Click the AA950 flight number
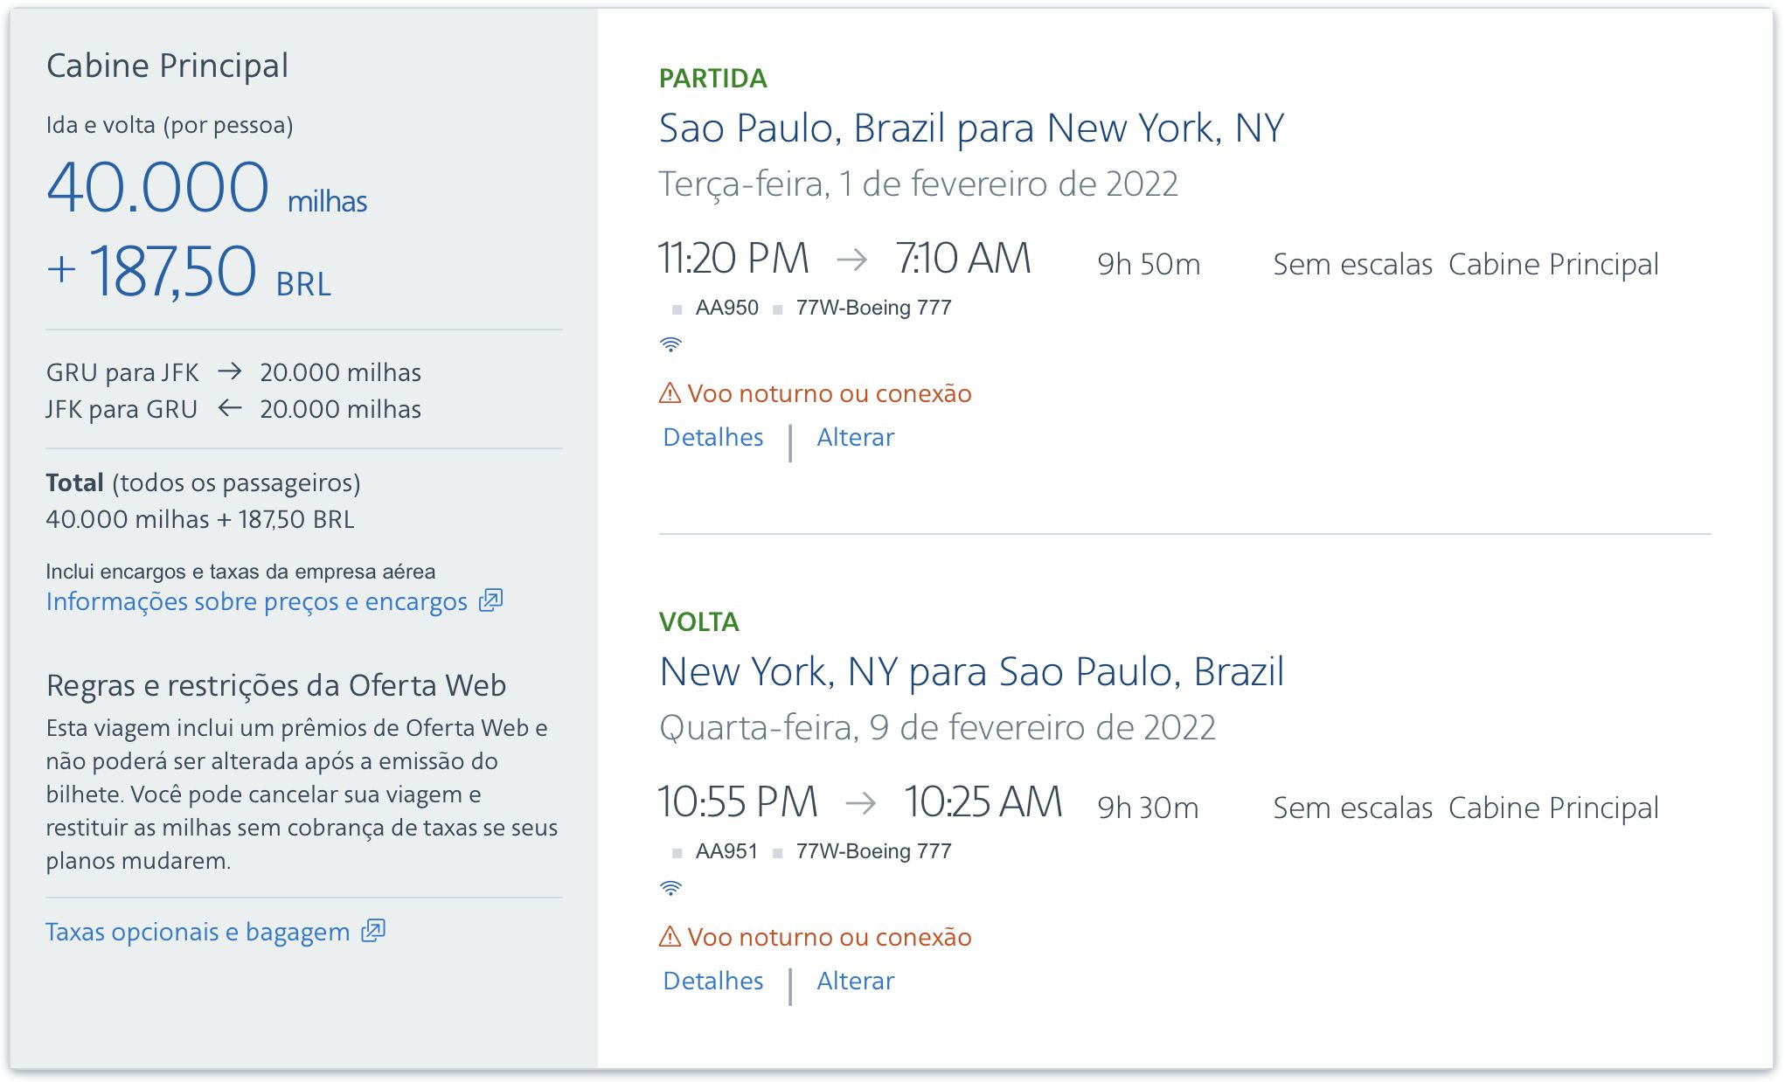 pyautogui.click(x=727, y=308)
